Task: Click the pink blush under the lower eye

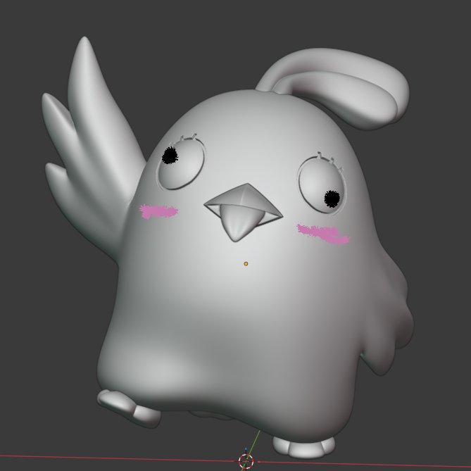Action: tap(323, 234)
